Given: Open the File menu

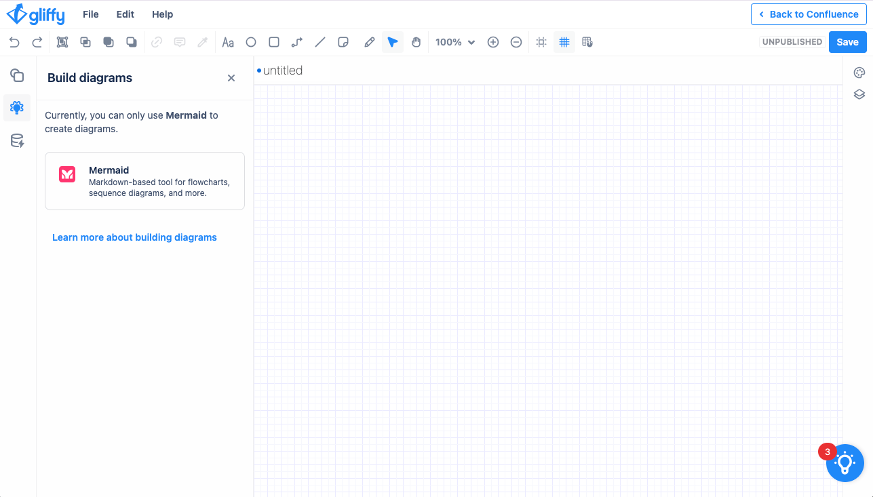Looking at the screenshot, I should pyautogui.click(x=90, y=14).
